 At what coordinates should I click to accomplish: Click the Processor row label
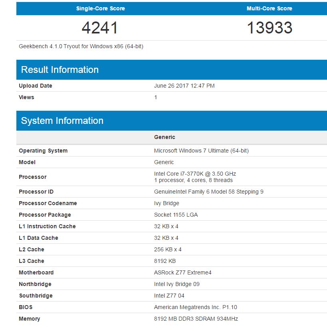[33, 177]
